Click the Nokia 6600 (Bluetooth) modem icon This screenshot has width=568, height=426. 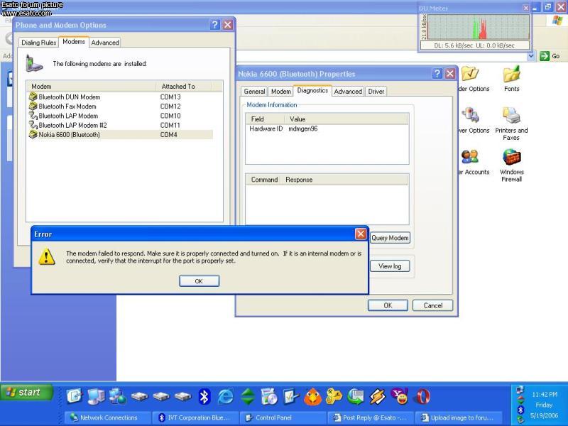(x=33, y=134)
